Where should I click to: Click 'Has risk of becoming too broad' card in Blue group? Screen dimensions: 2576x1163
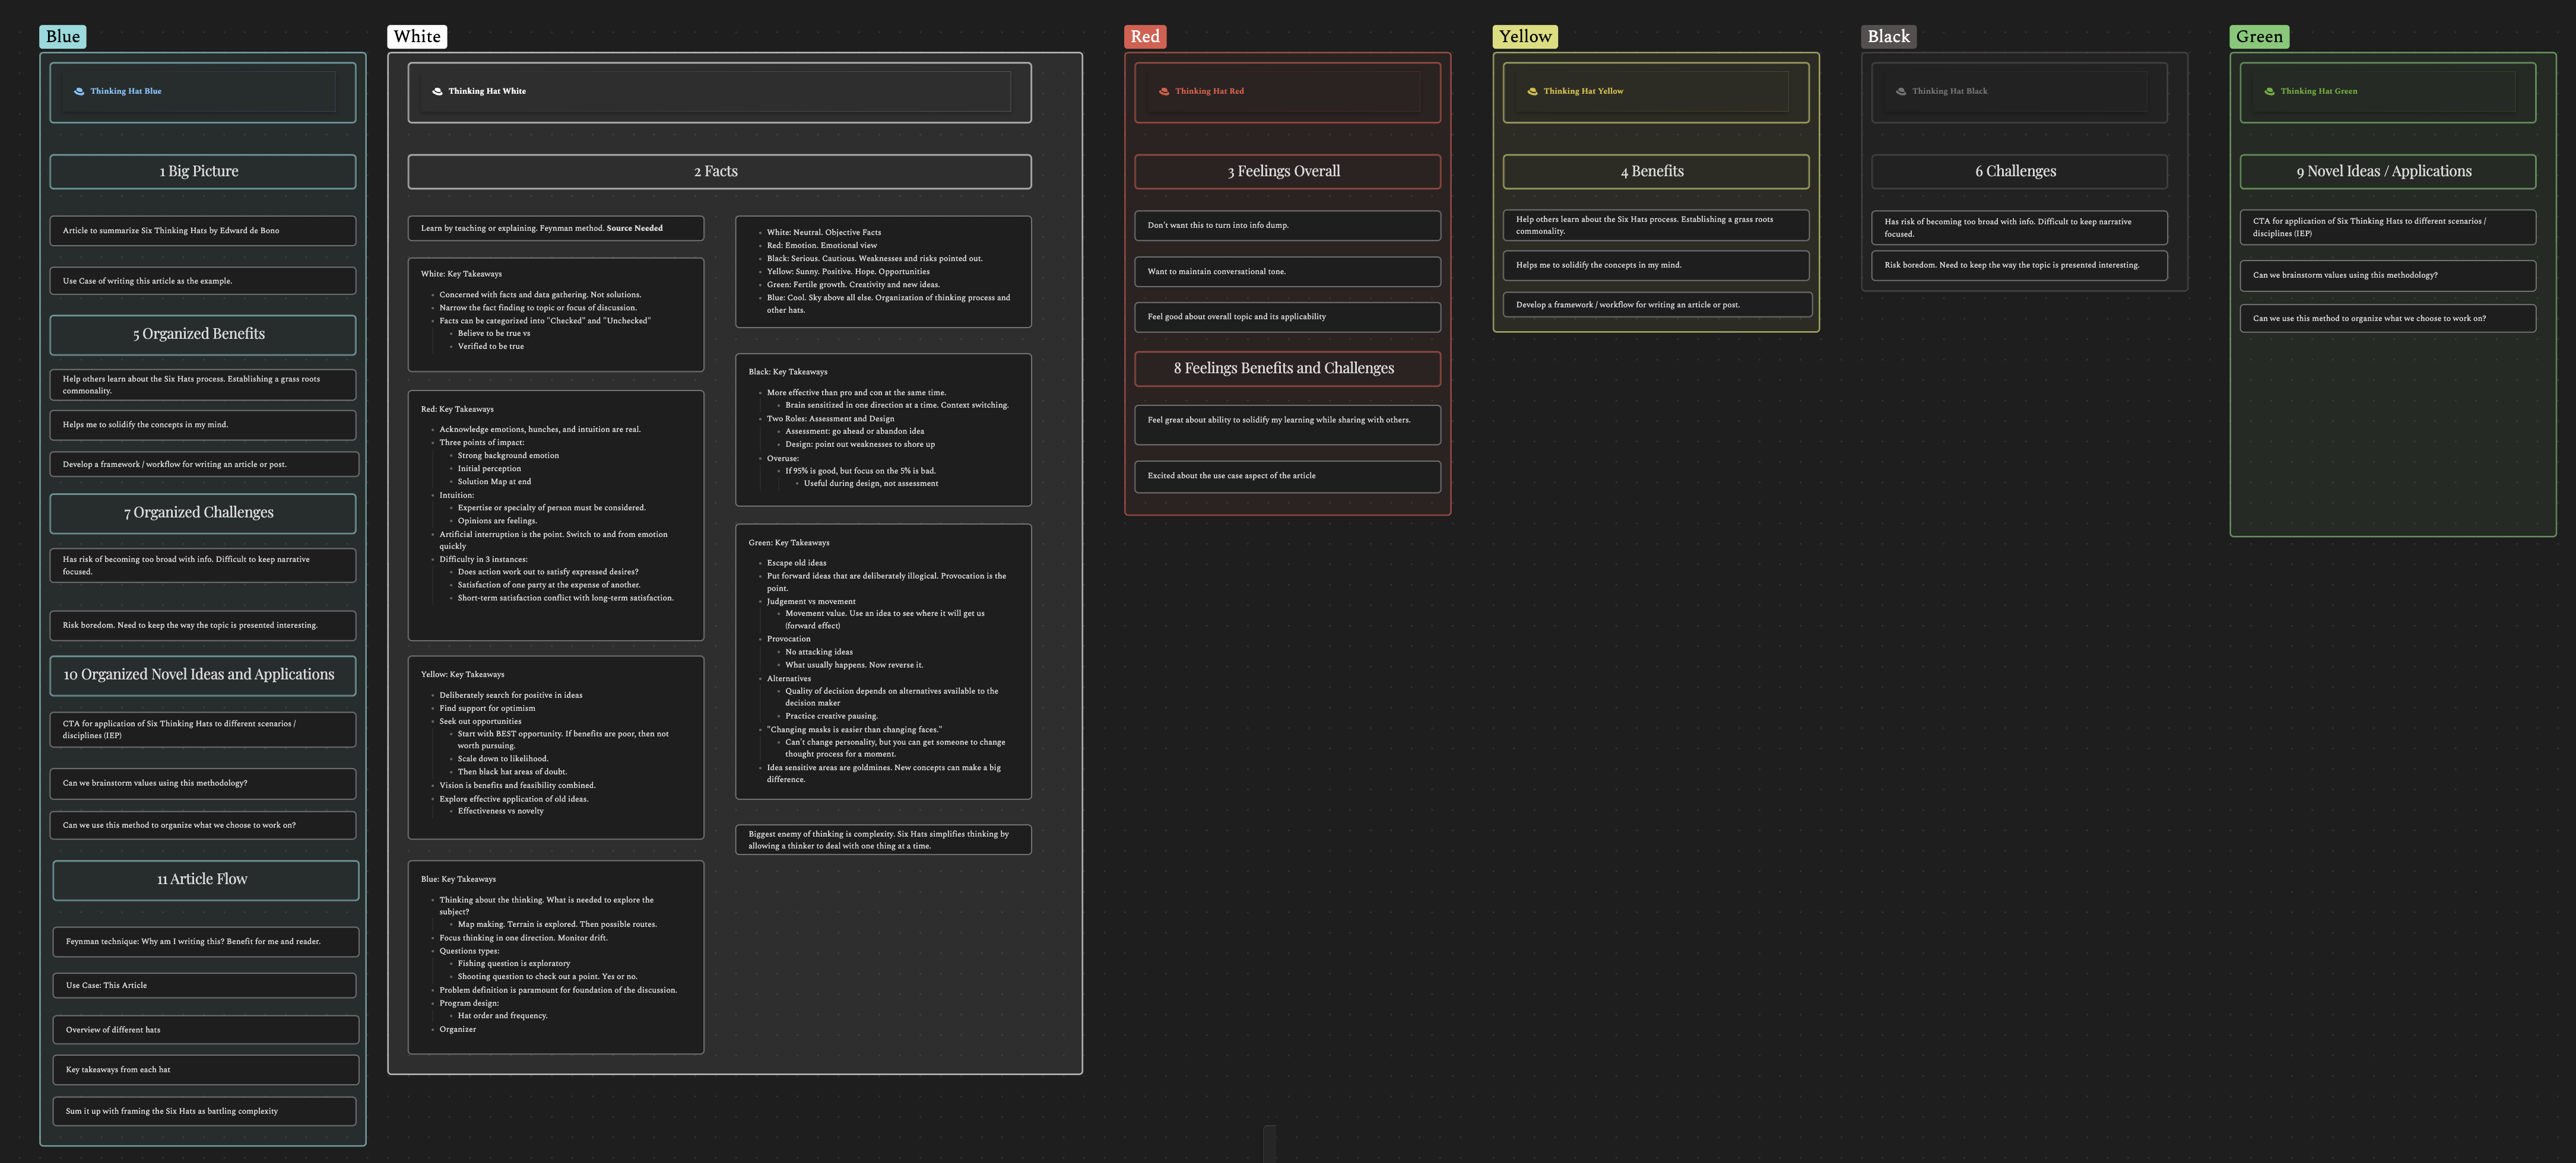[203, 566]
